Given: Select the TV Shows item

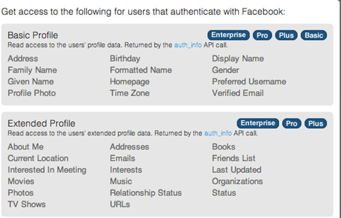Looking at the screenshot, I should tap(27, 204).
